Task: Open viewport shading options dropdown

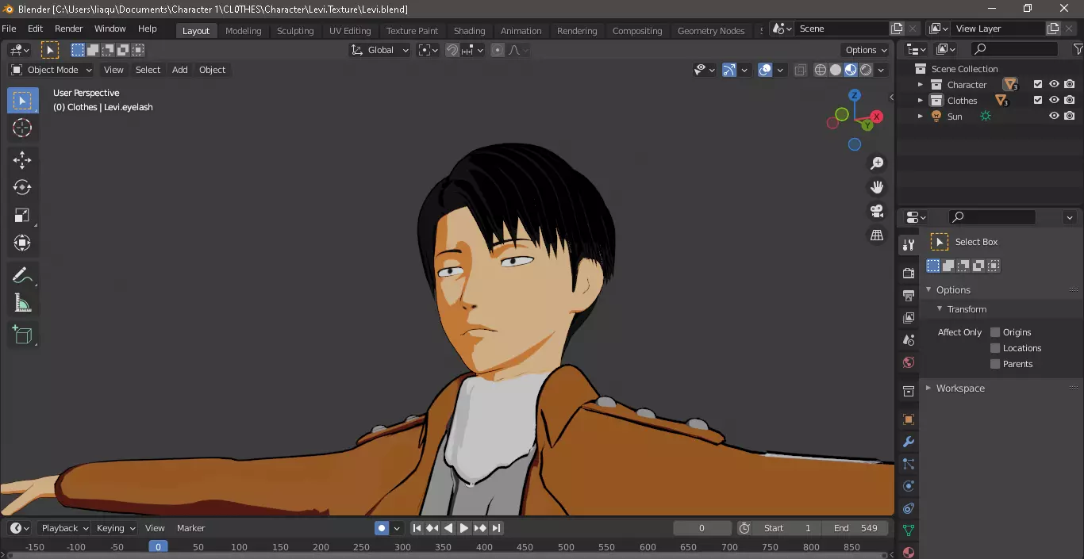Action: 881,70
